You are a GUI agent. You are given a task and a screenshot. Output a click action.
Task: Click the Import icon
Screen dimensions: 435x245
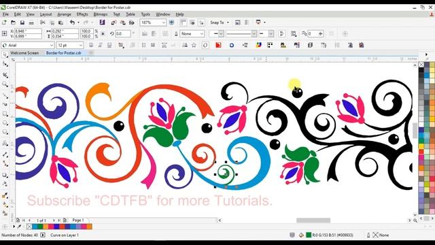(114, 22)
